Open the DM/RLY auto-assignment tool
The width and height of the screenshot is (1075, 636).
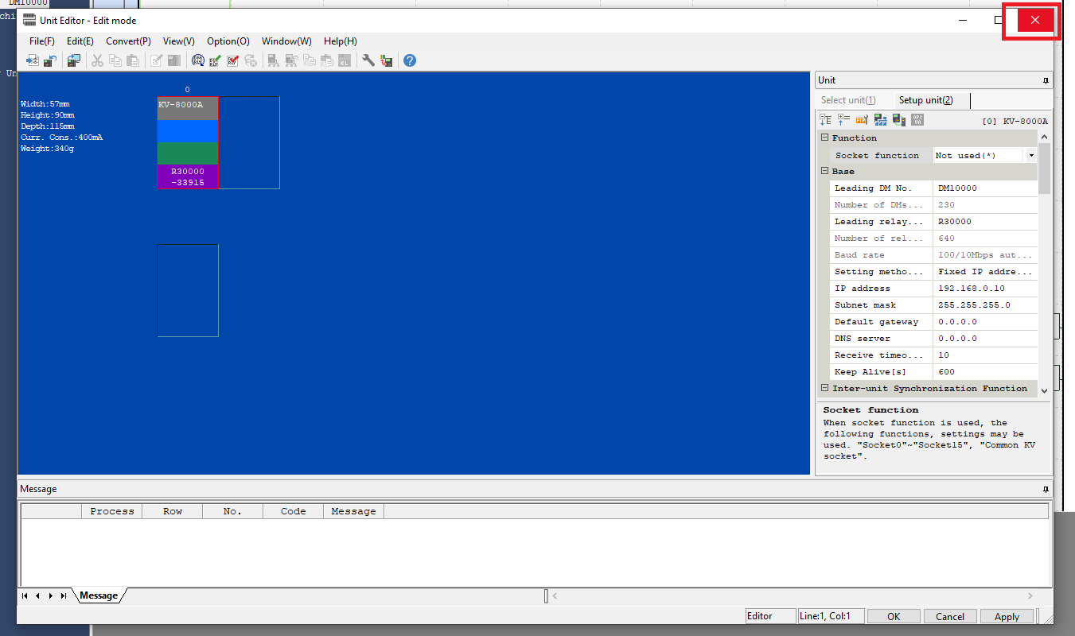(x=197, y=60)
